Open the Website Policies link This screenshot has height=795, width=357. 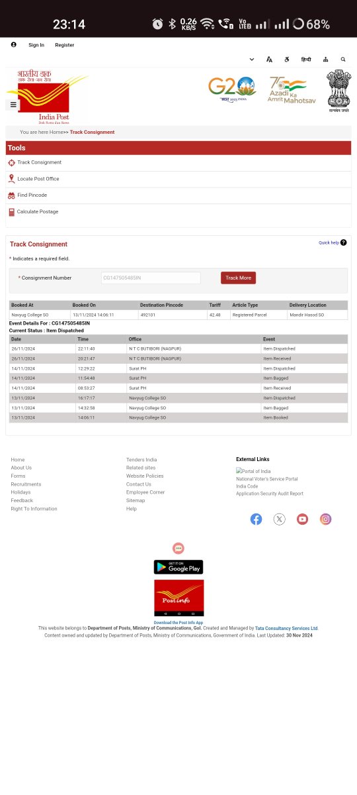click(145, 476)
